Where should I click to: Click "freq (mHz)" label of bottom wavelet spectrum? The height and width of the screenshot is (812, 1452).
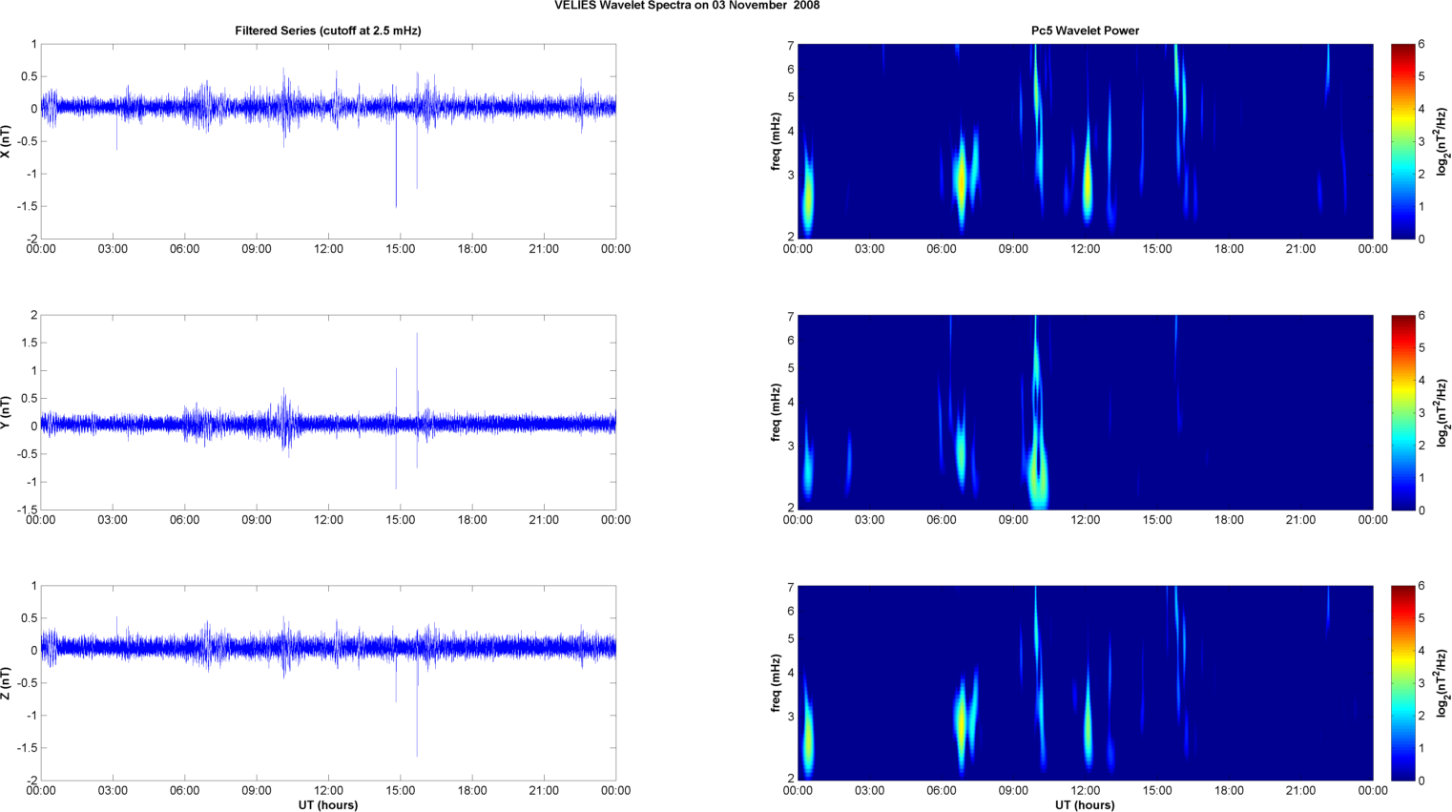coord(777,683)
